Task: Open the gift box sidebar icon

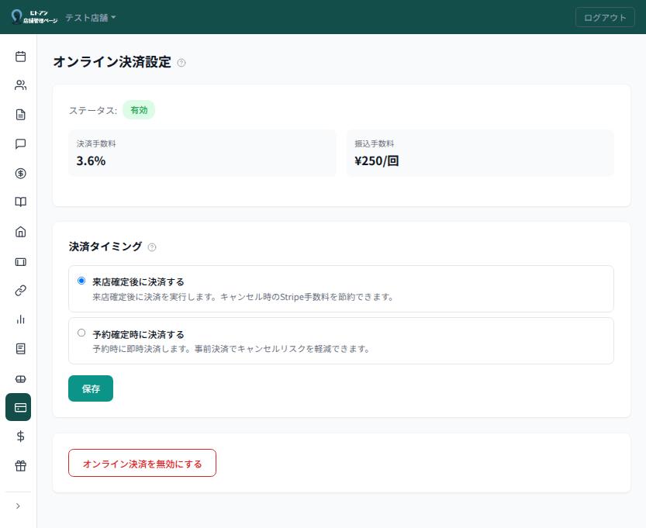Action: pyautogui.click(x=20, y=466)
